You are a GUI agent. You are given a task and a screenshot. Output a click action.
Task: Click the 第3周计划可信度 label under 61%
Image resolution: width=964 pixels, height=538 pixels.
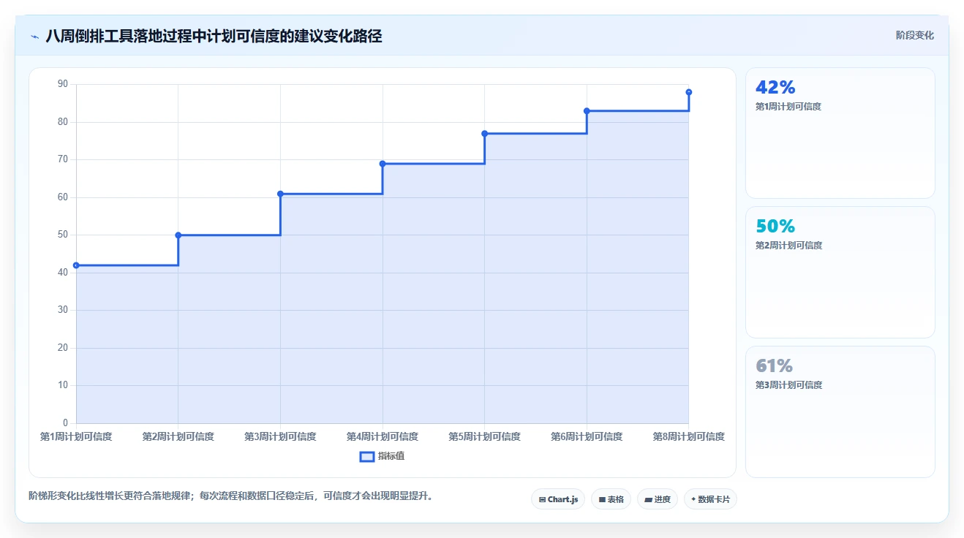(789, 385)
